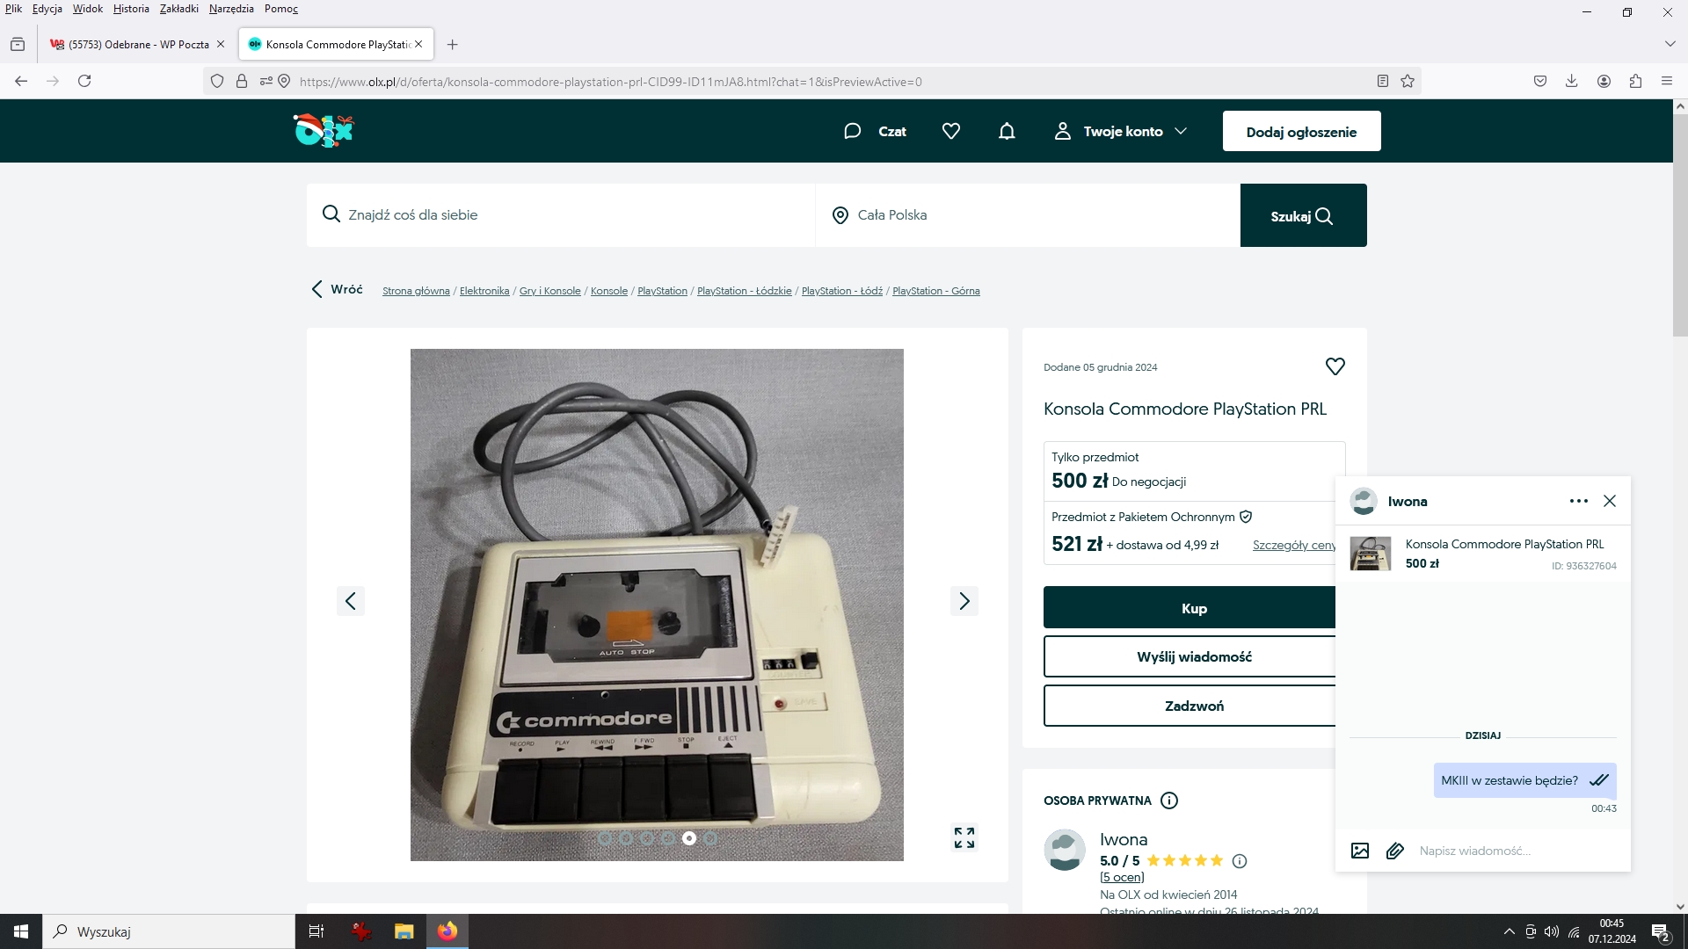Viewport: 1688px width, 949px height.
Task: Select the second gallery dot indicator
Action: [x=626, y=838]
